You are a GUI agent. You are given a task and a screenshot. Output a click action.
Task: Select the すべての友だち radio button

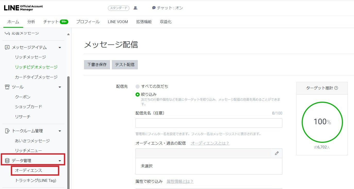[137, 86]
